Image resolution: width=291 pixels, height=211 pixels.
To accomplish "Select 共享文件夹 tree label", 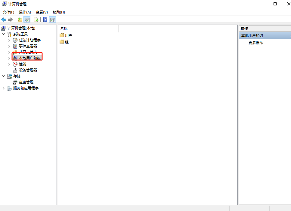I will click(28, 52).
